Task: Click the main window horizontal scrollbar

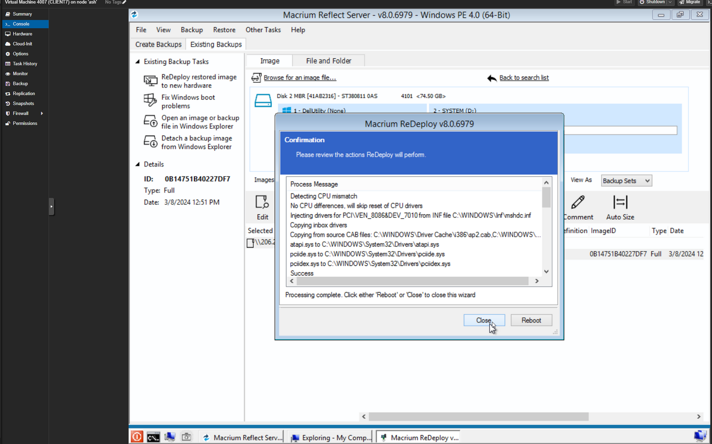Action: tap(479, 417)
